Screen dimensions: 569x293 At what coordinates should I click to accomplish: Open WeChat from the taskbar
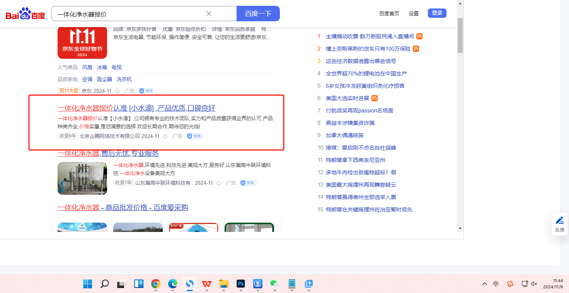point(275,284)
